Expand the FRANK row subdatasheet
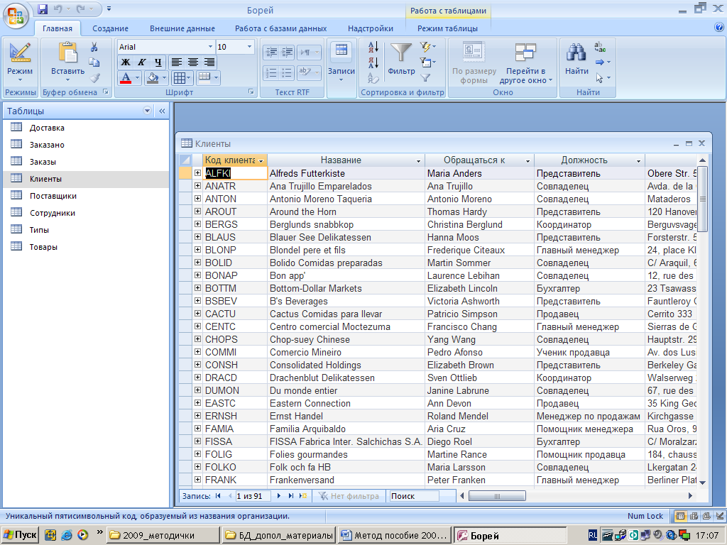The width and height of the screenshot is (727, 545). [197, 479]
